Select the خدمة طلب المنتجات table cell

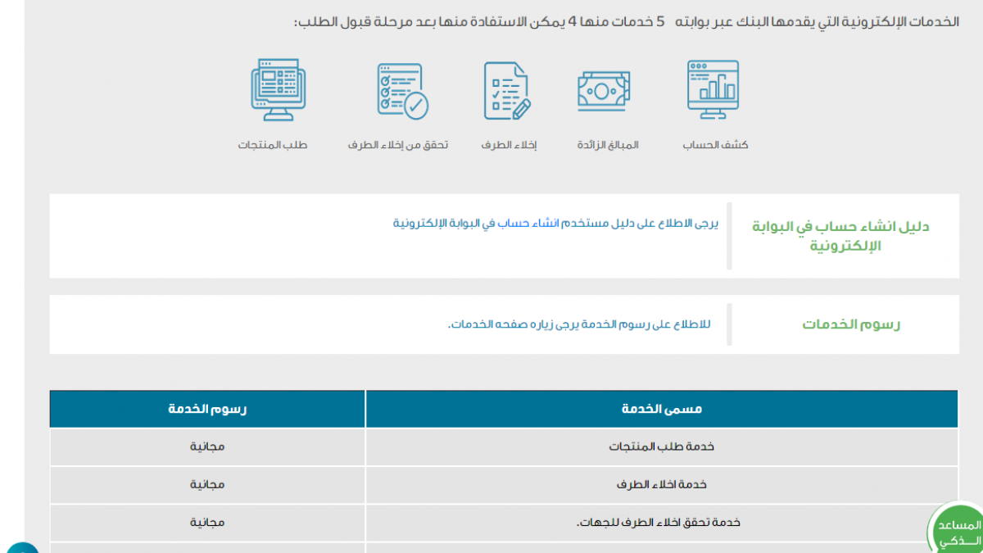click(661, 446)
